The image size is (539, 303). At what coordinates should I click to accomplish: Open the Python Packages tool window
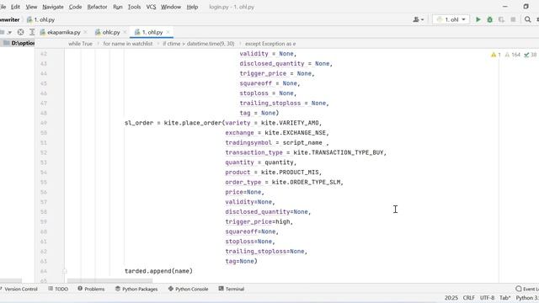point(136,289)
